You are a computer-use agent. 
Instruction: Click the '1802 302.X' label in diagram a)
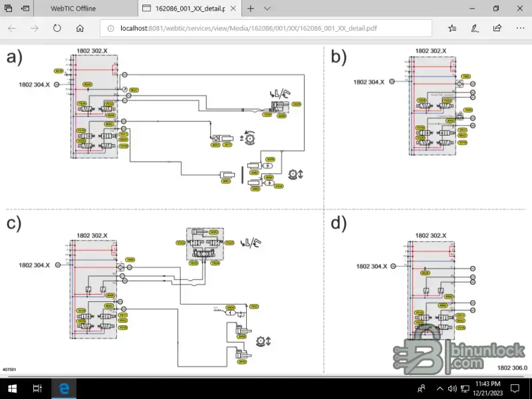[x=92, y=51]
